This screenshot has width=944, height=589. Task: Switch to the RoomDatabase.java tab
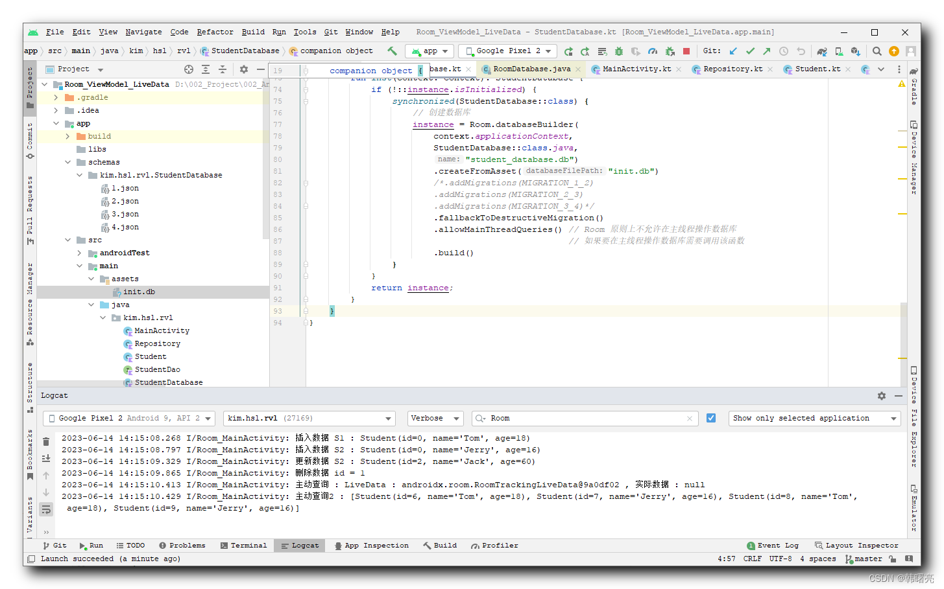tap(531, 69)
